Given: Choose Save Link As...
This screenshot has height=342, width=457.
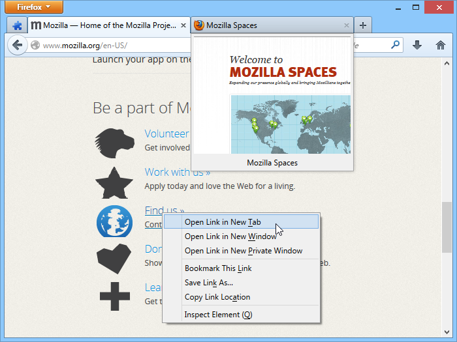Looking at the screenshot, I should pyautogui.click(x=241, y=282).
